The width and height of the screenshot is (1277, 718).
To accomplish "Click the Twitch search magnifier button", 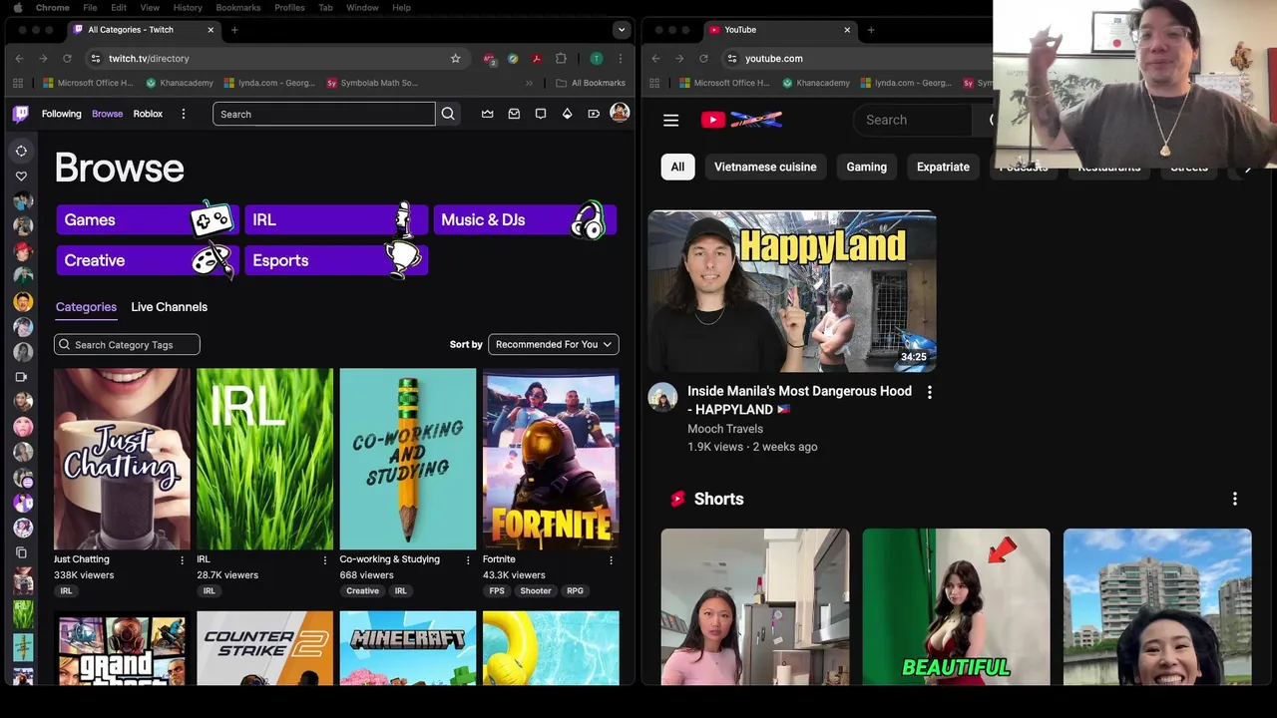I will pos(448,114).
